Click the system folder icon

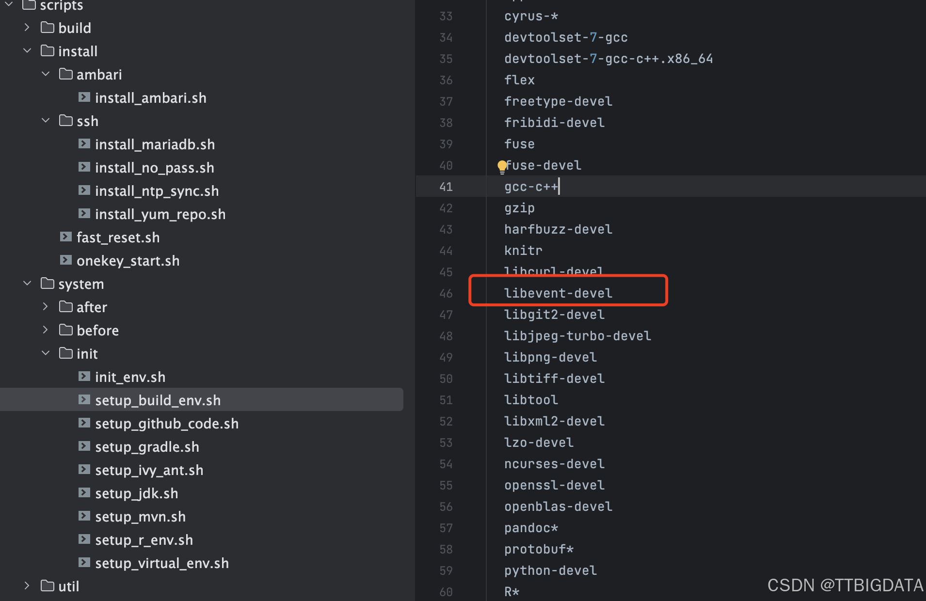pyautogui.click(x=48, y=283)
